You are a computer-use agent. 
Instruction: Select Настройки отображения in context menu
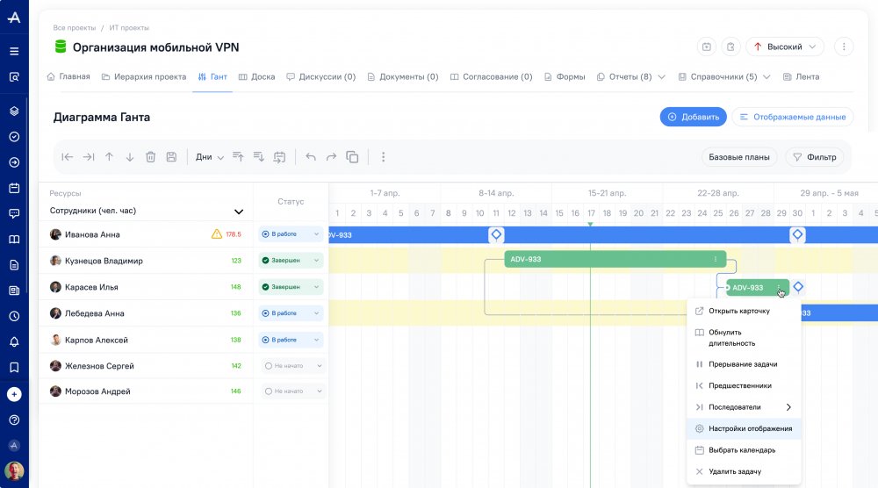[x=750, y=429]
